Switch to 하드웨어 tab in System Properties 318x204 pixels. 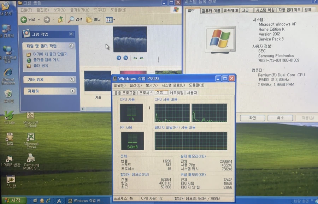tap(231, 11)
